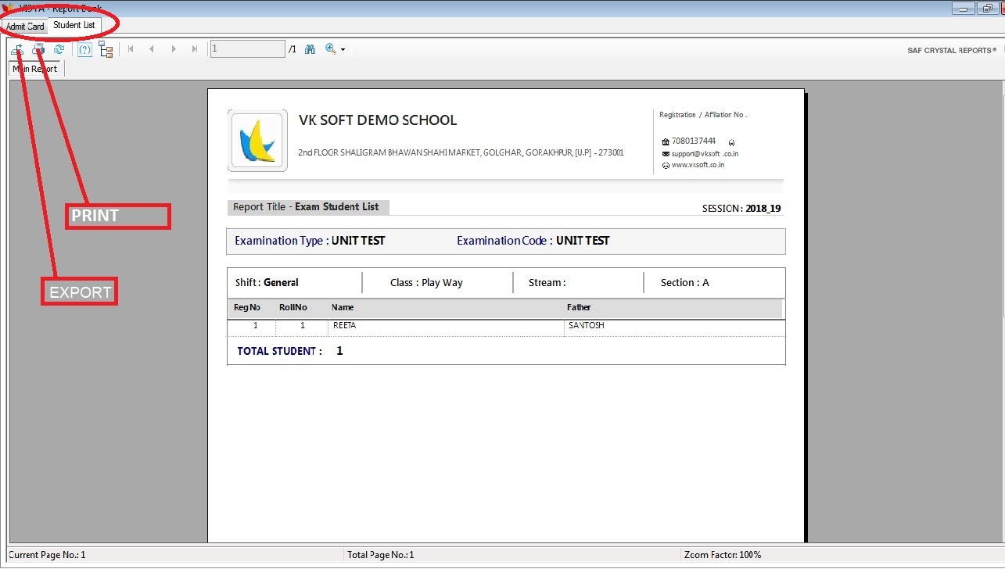The height and width of the screenshot is (569, 1005).
Task: Click the Father column header
Action: click(x=579, y=308)
